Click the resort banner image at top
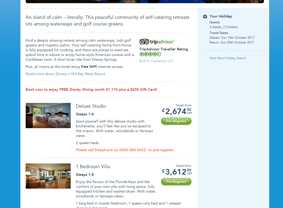283x208 pixels. 145,1
